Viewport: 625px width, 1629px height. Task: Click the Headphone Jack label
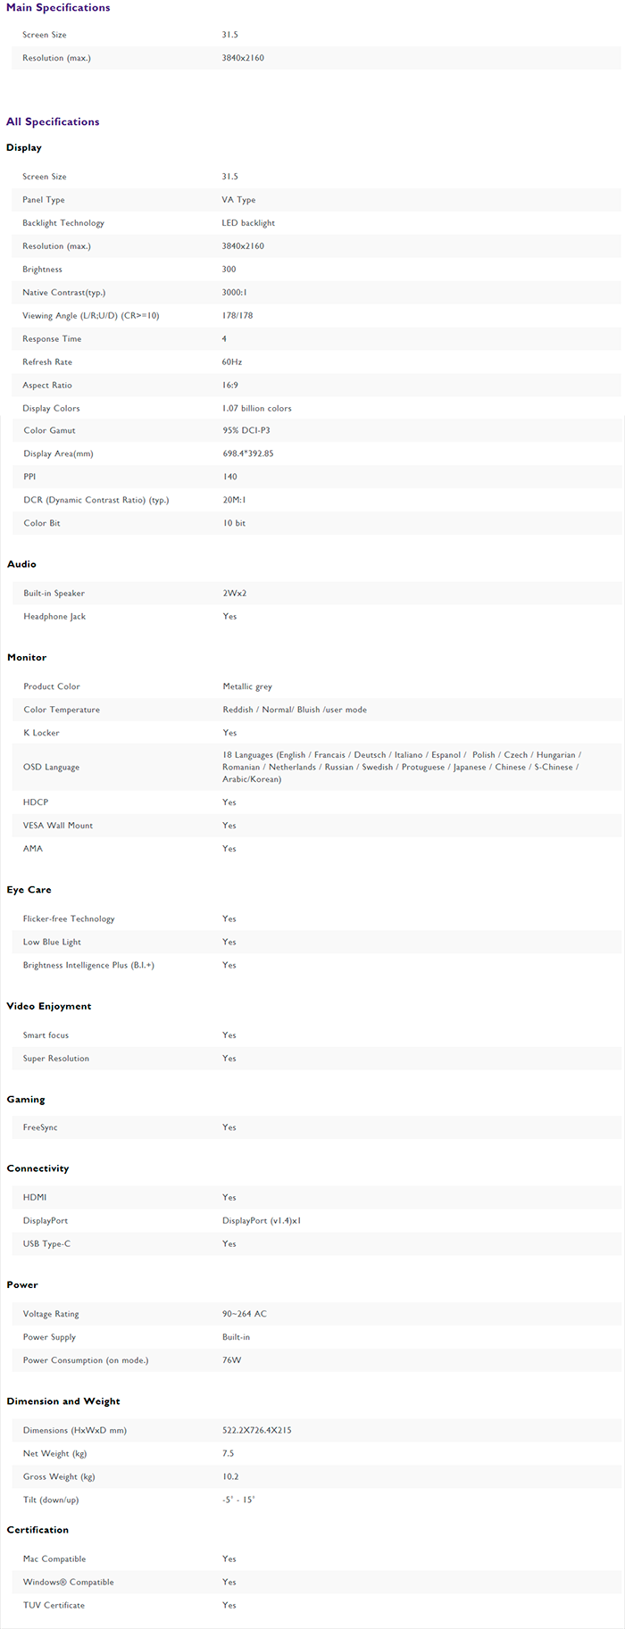tap(54, 617)
